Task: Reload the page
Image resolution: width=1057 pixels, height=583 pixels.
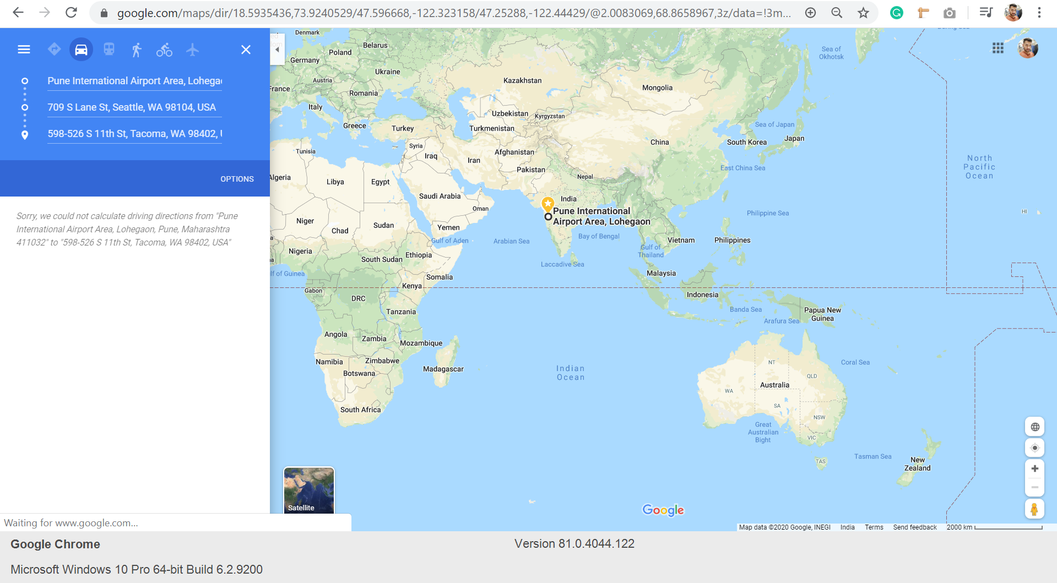Action: tap(71, 13)
